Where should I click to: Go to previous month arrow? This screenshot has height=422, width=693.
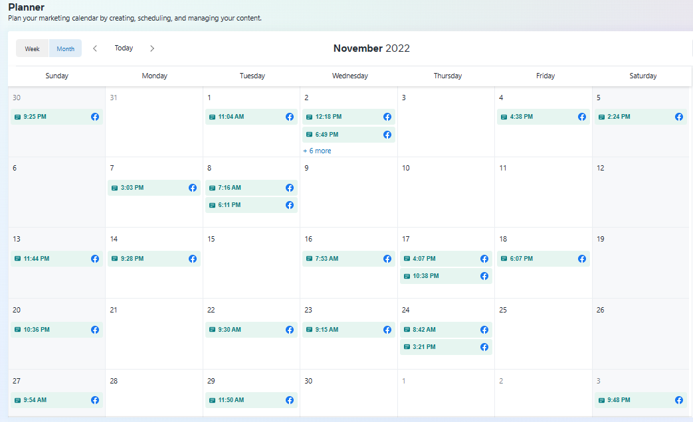[95, 48]
